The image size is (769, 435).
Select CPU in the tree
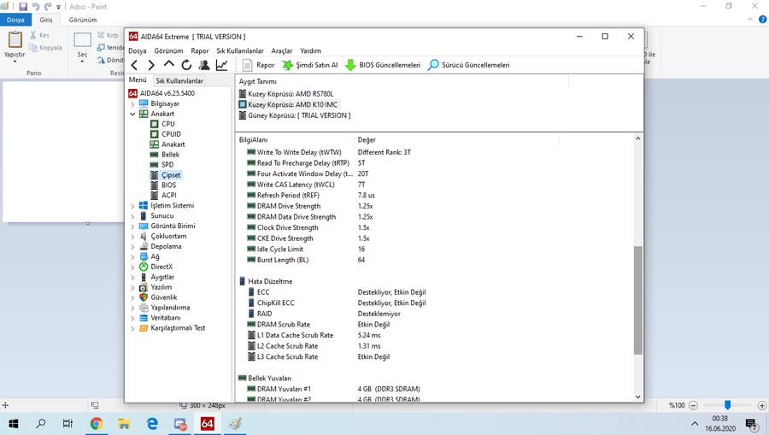(x=167, y=124)
